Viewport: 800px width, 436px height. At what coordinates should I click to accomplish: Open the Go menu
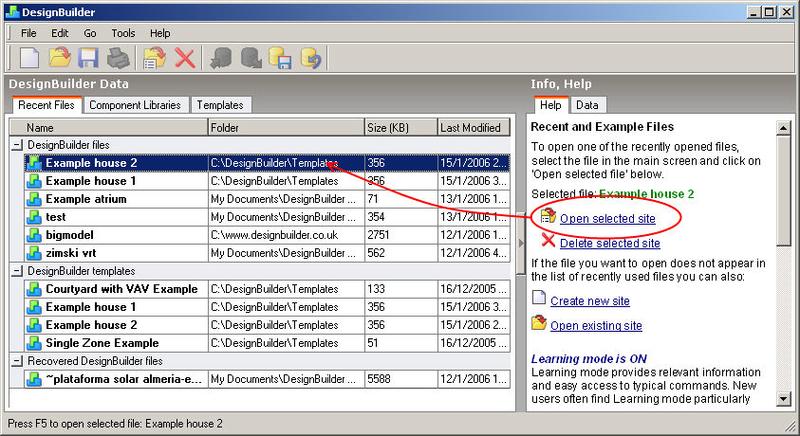[90, 33]
